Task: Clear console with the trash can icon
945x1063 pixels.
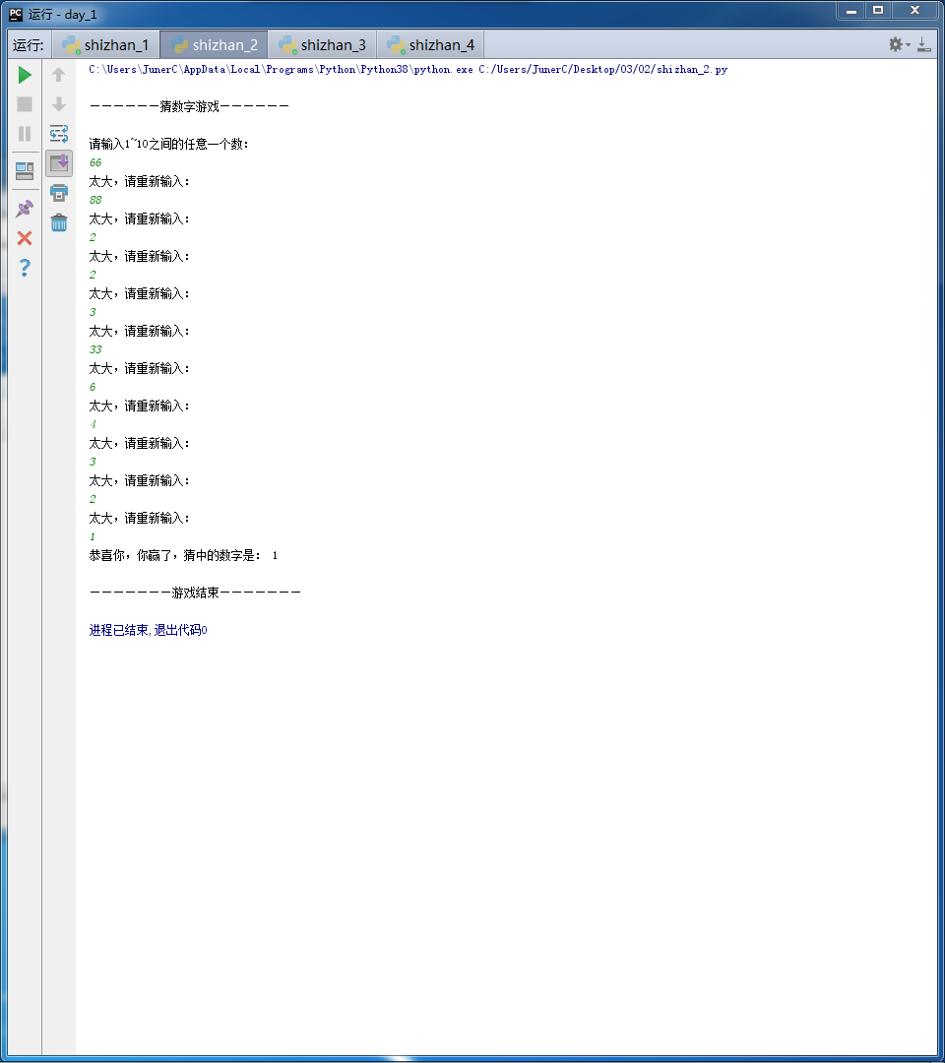Action: click(x=59, y=222)
